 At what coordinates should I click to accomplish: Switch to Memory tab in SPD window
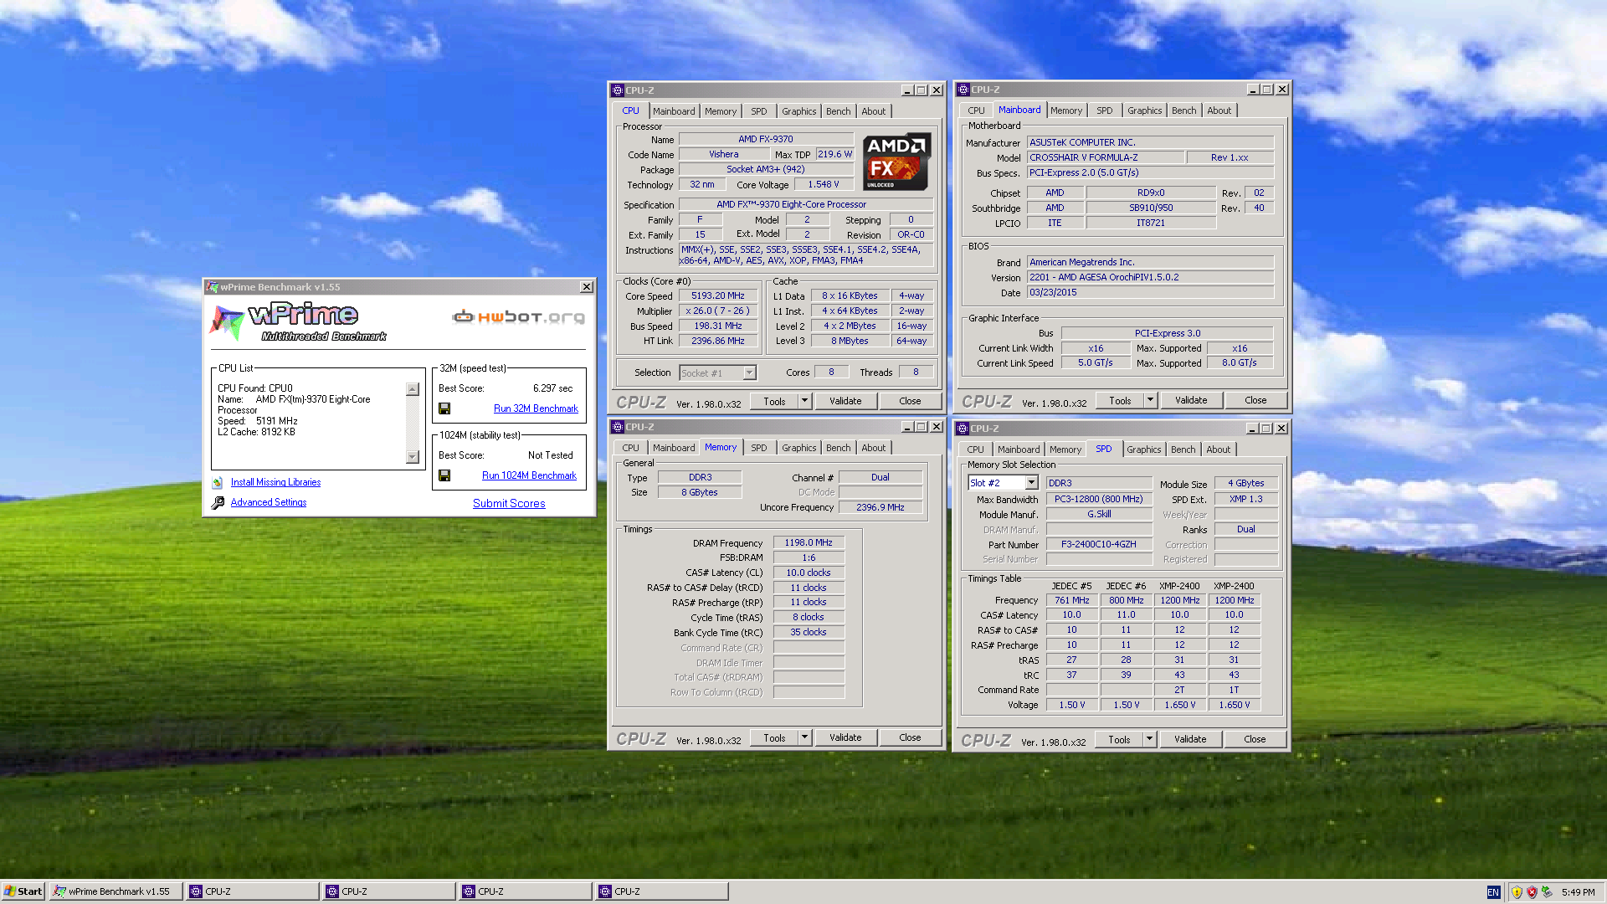point(1065,449)
